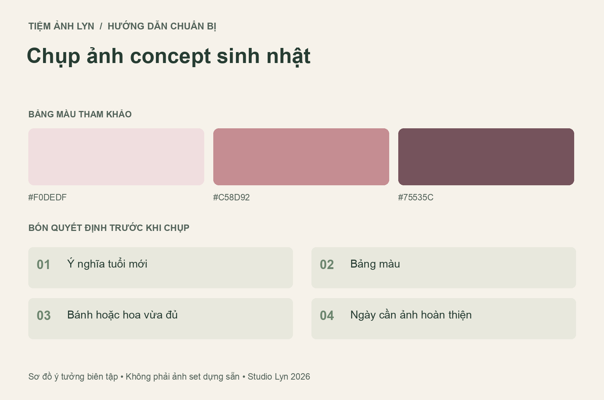This screenshot has height=400, width=604.
Task: Select the dusty rose #C58D92 swatch
Action: tap(301, 157)
